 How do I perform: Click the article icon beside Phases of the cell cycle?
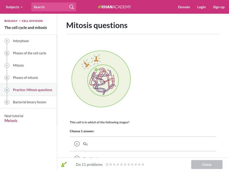7,53
